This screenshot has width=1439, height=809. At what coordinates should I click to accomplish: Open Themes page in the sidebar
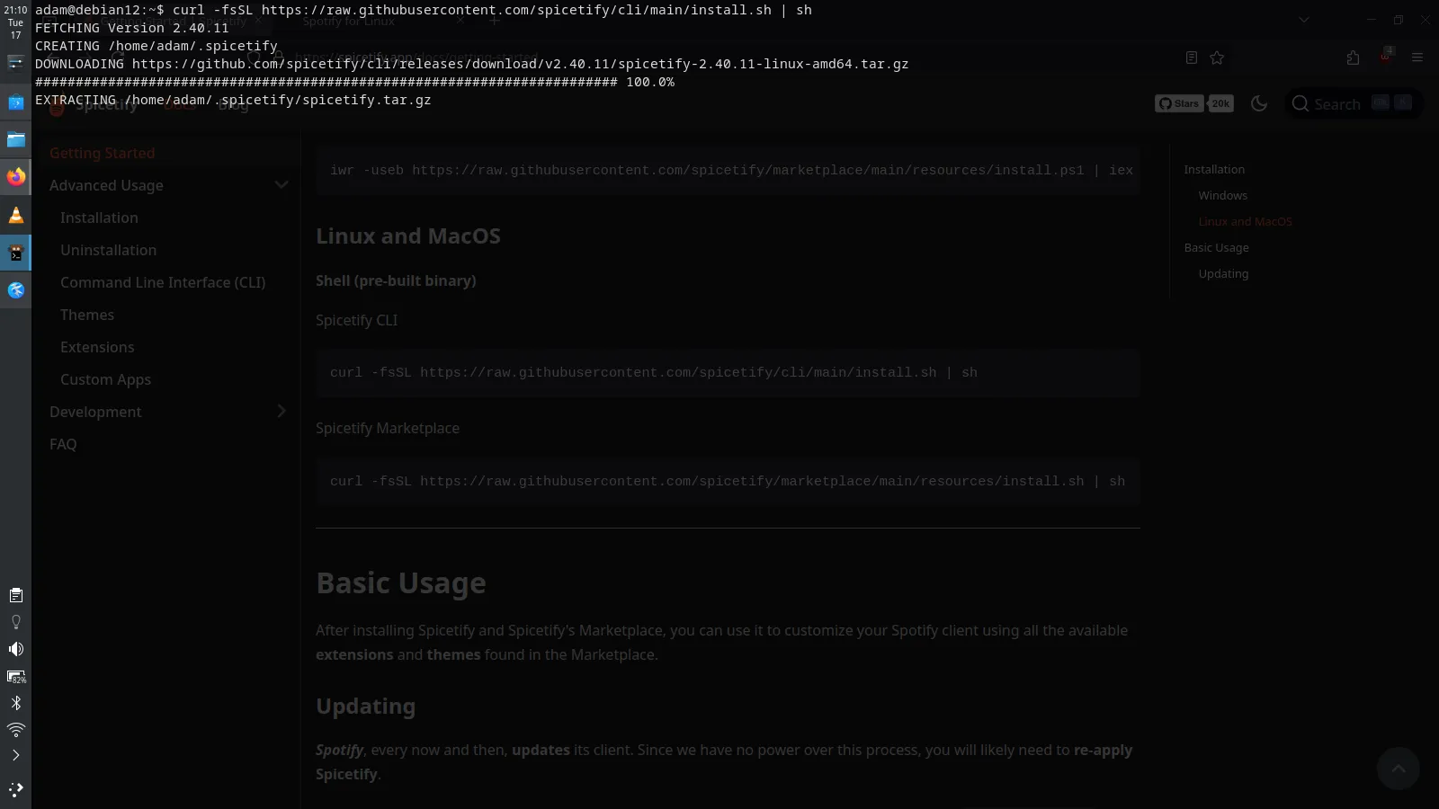pyautogui.click(x=87, y=315)
